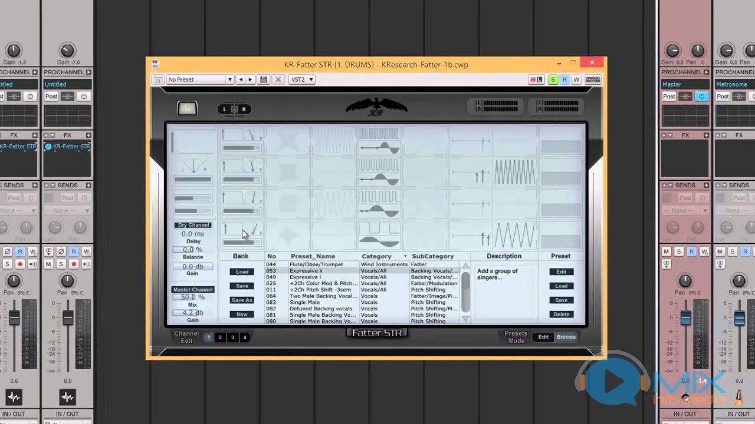Click the preset list scroll down arrow
The image size is (755, 424).
[x=465, y=319]
